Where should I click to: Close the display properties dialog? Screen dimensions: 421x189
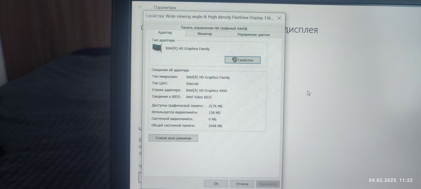click(279, 18)
